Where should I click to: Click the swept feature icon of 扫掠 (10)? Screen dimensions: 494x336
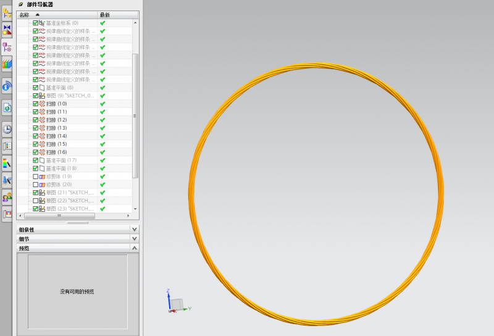pyautogui.click(x=42, y=104)
